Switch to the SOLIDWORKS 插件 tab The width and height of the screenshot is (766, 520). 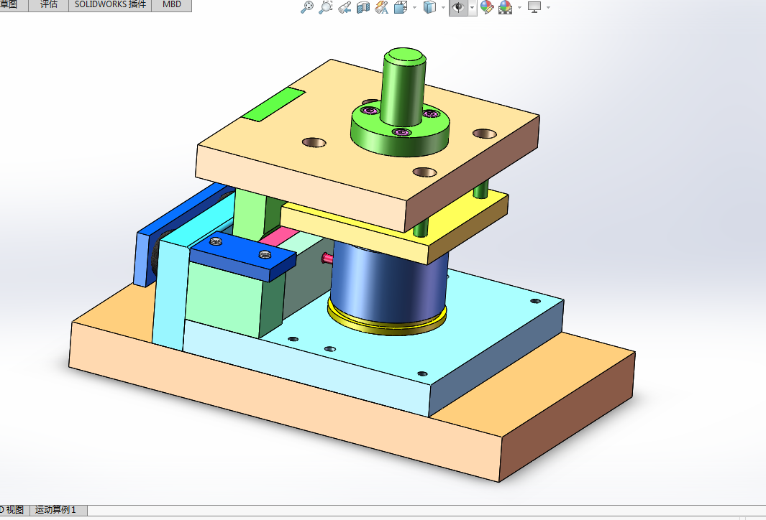(111, 4)
